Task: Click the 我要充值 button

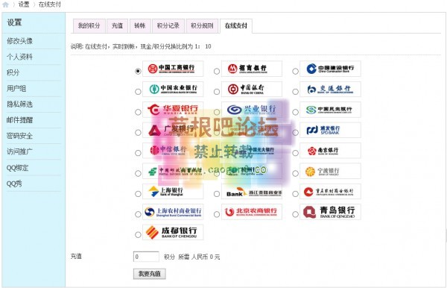Action: (x=150, y=274)
